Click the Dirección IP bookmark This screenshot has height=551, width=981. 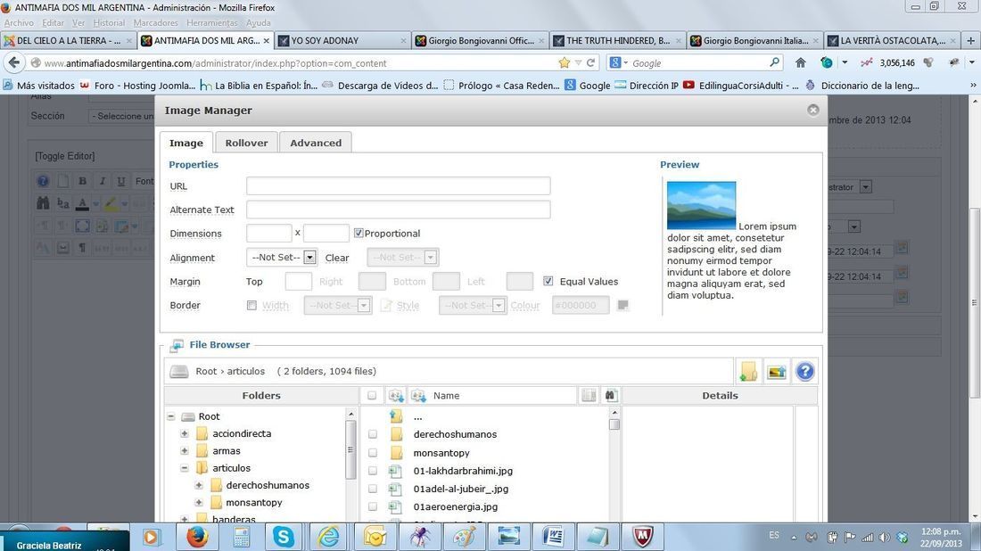pos(647,86)
